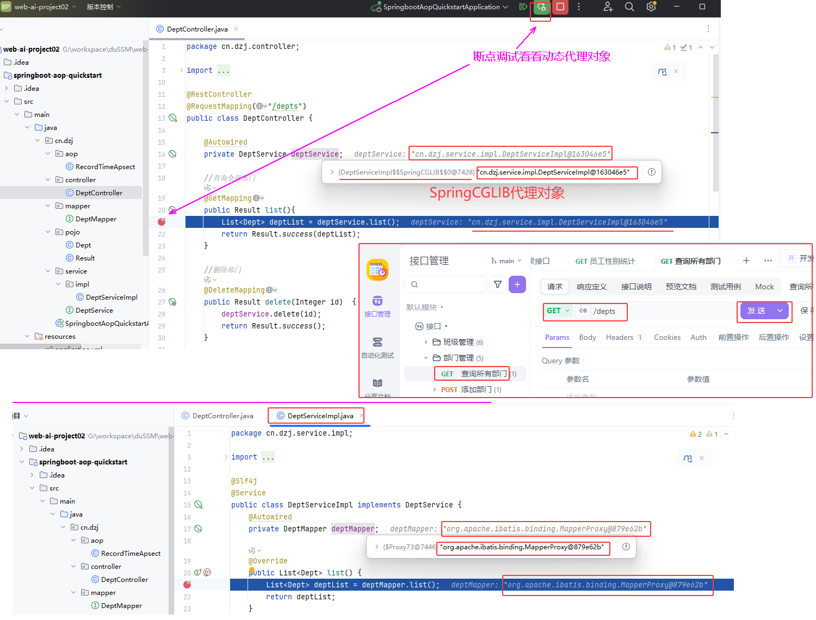Click the filter funnel icon in 接口管理
Viewport: 816px width, 620px height.
(x=497, y=284)
